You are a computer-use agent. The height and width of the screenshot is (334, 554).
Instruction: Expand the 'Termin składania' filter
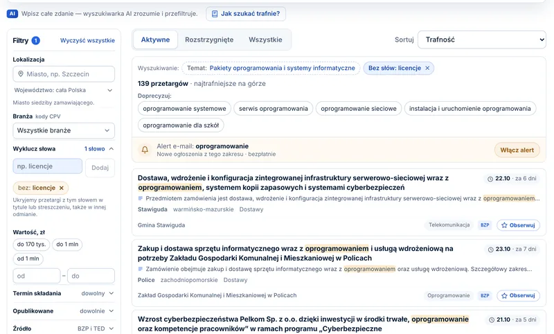click(x=64, y=293)
